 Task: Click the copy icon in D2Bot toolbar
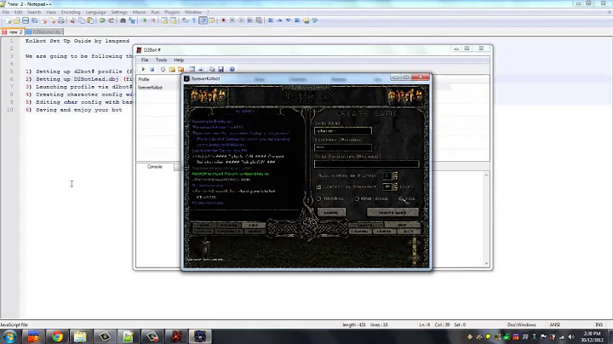point(211,69)
